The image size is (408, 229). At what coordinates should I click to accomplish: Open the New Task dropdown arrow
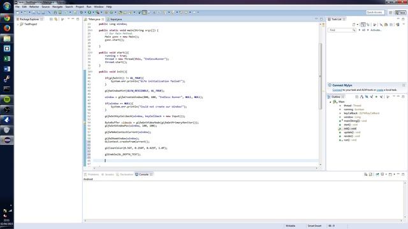tap(358, 25)
